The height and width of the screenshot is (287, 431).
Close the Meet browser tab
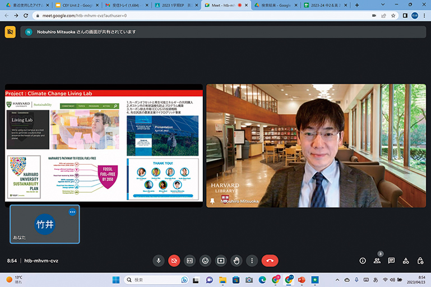click(x=246, y=5)
